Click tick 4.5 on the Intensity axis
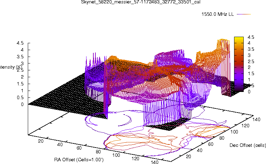This screenshot has width=266, height=164. click(20, 43)
